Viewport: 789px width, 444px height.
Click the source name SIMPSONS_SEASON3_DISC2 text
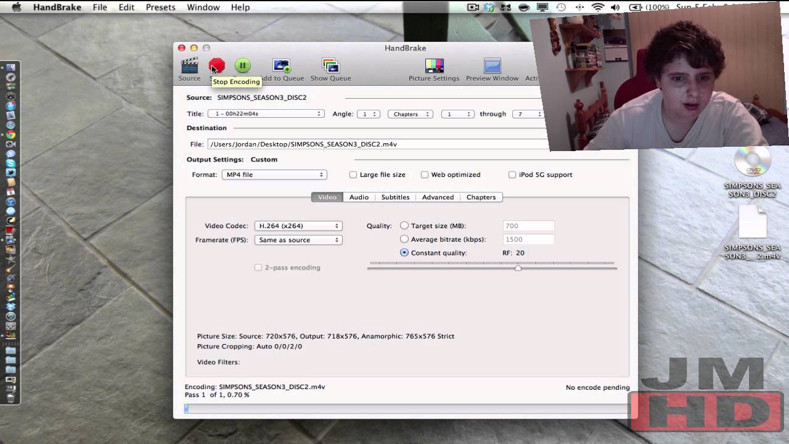coord(261,97)
